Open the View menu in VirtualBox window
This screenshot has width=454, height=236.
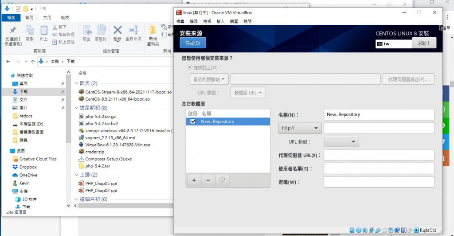pos(207,21)
